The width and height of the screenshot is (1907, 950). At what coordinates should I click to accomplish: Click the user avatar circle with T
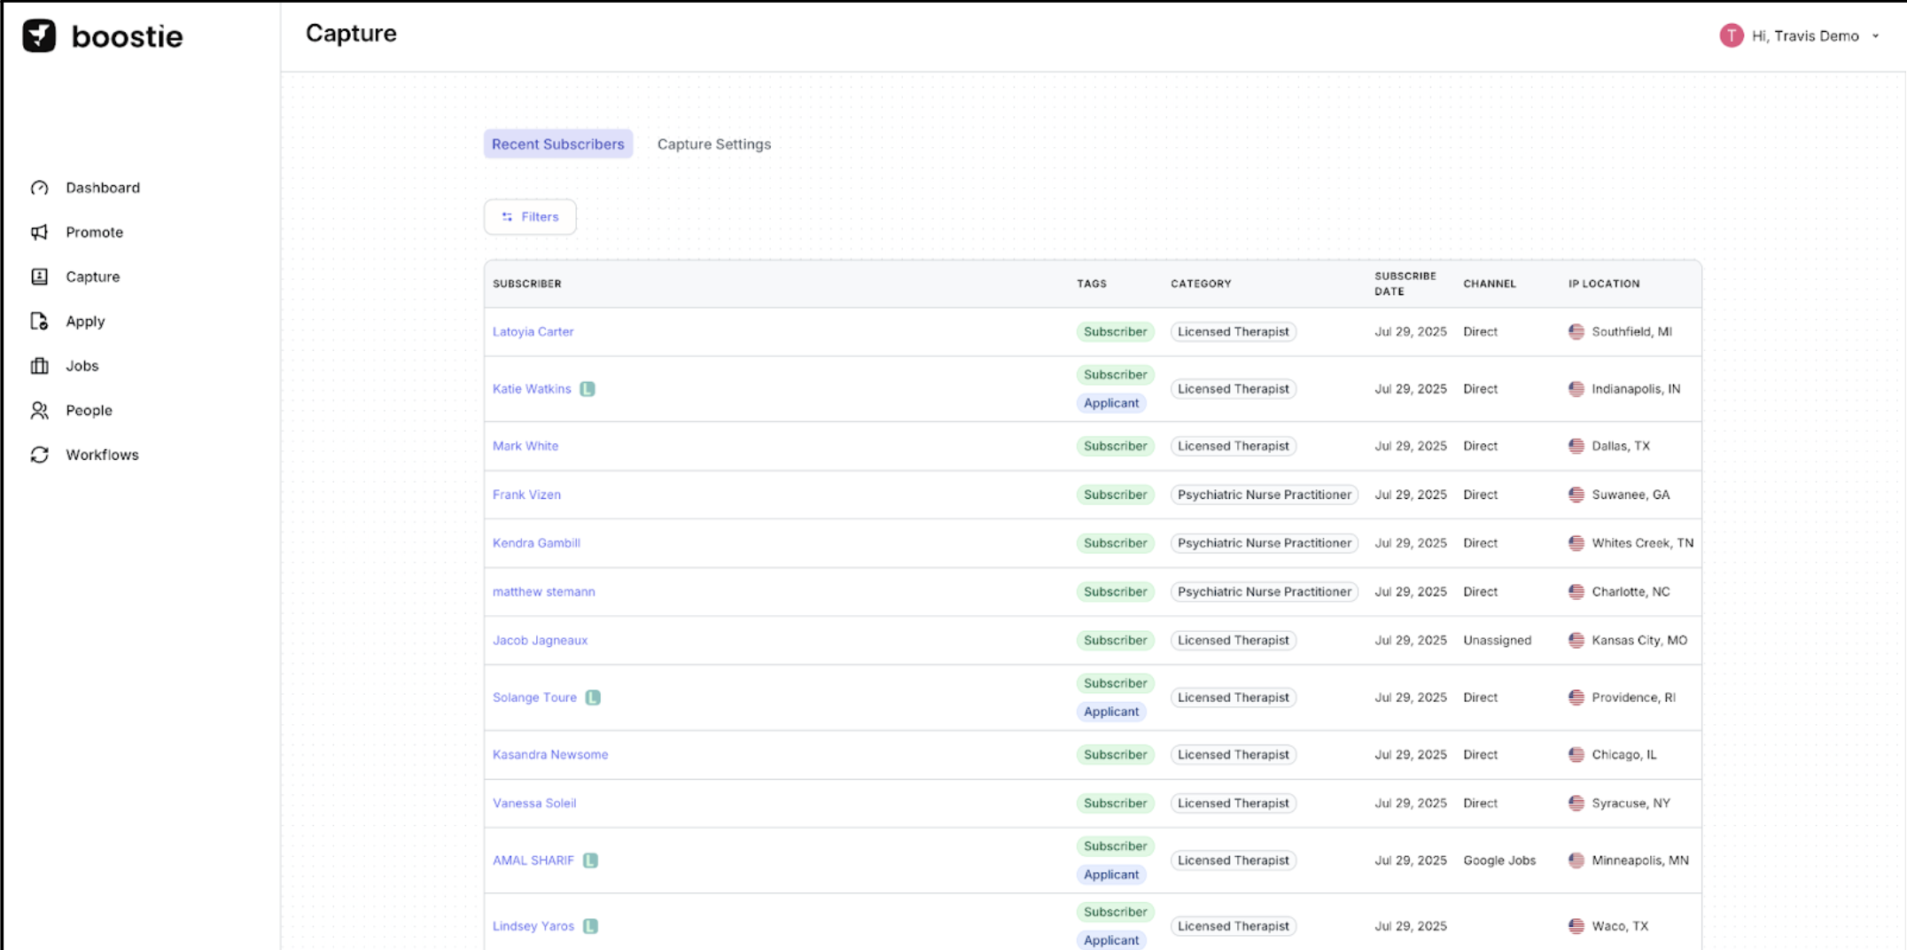1731,35
